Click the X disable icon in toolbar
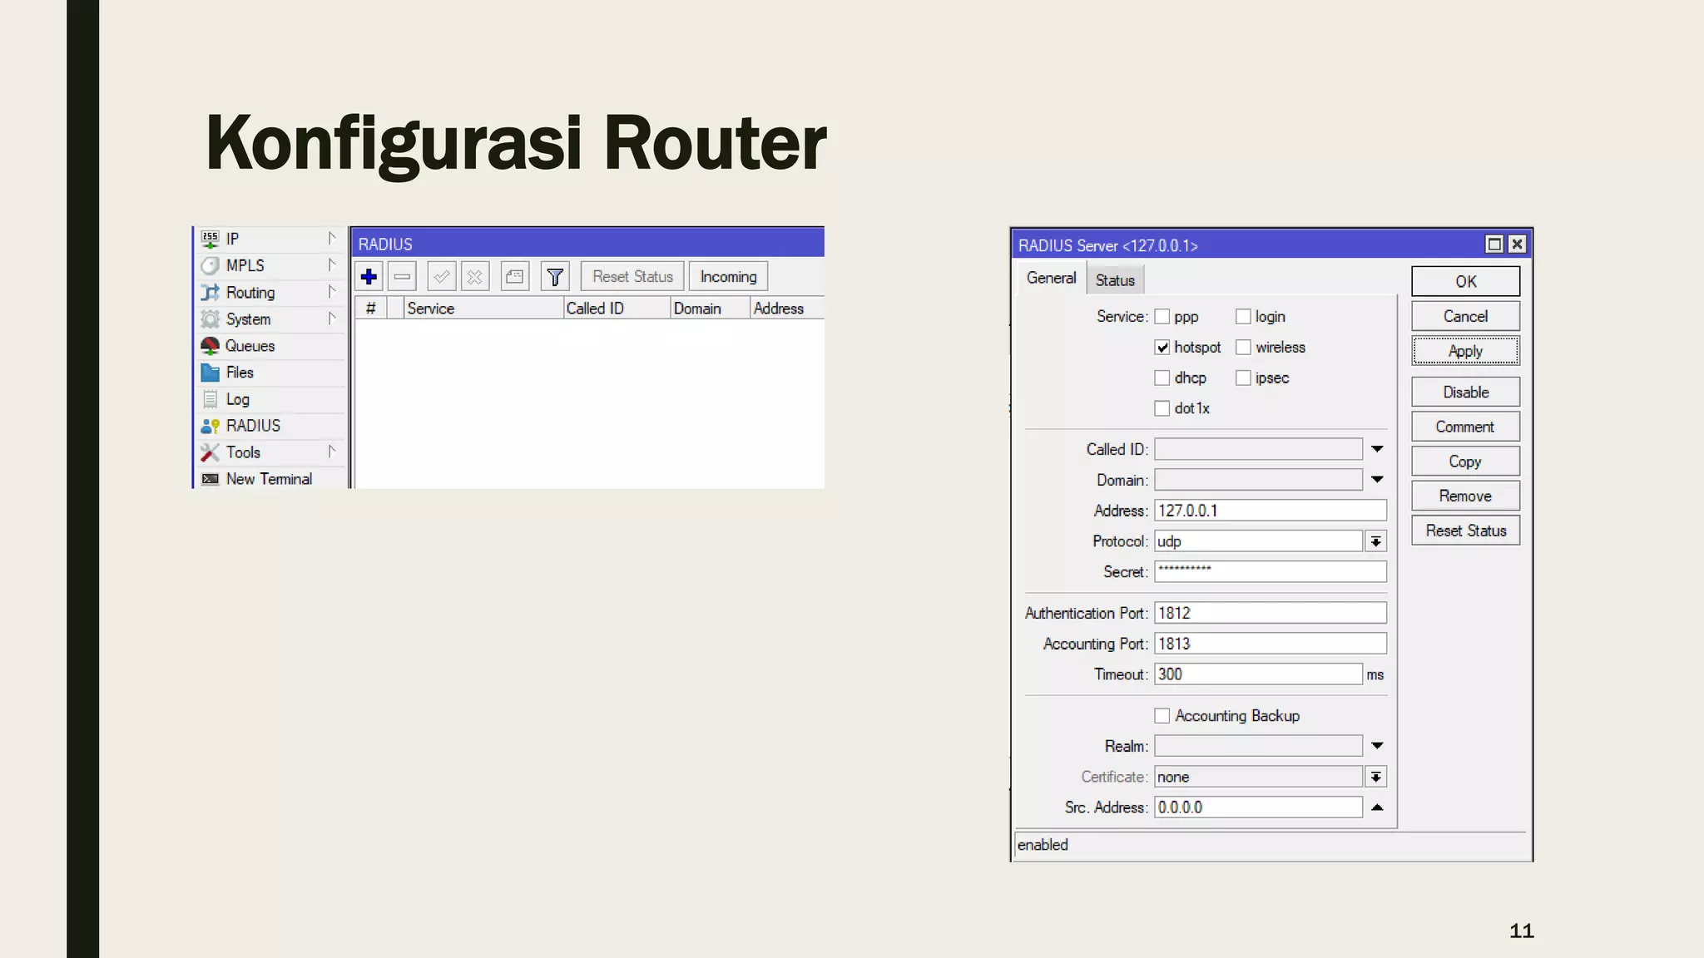1704x958 pixels. [475, 277]
